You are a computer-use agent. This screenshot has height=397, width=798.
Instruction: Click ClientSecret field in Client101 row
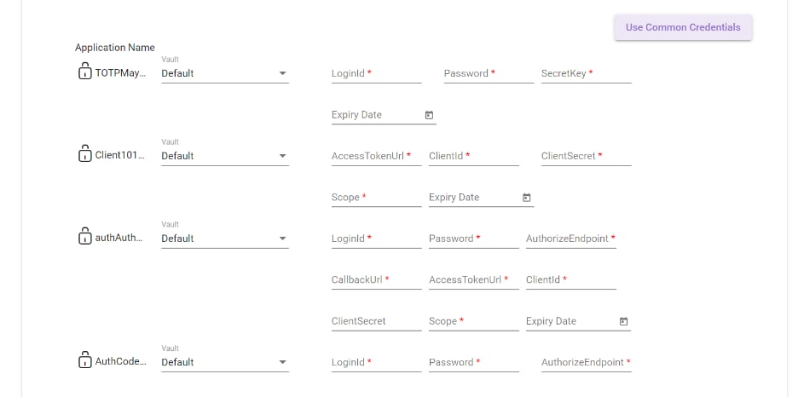586,156
